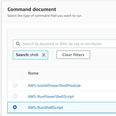Click the Name column header
This screenshot has width=116, height=116.
coord(33,73)
